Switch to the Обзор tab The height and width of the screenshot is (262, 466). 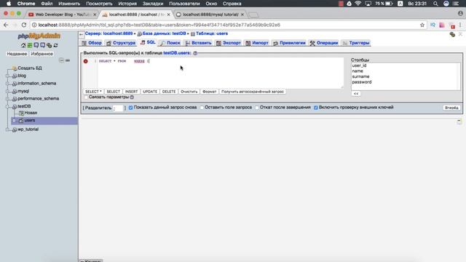[92, 43]
